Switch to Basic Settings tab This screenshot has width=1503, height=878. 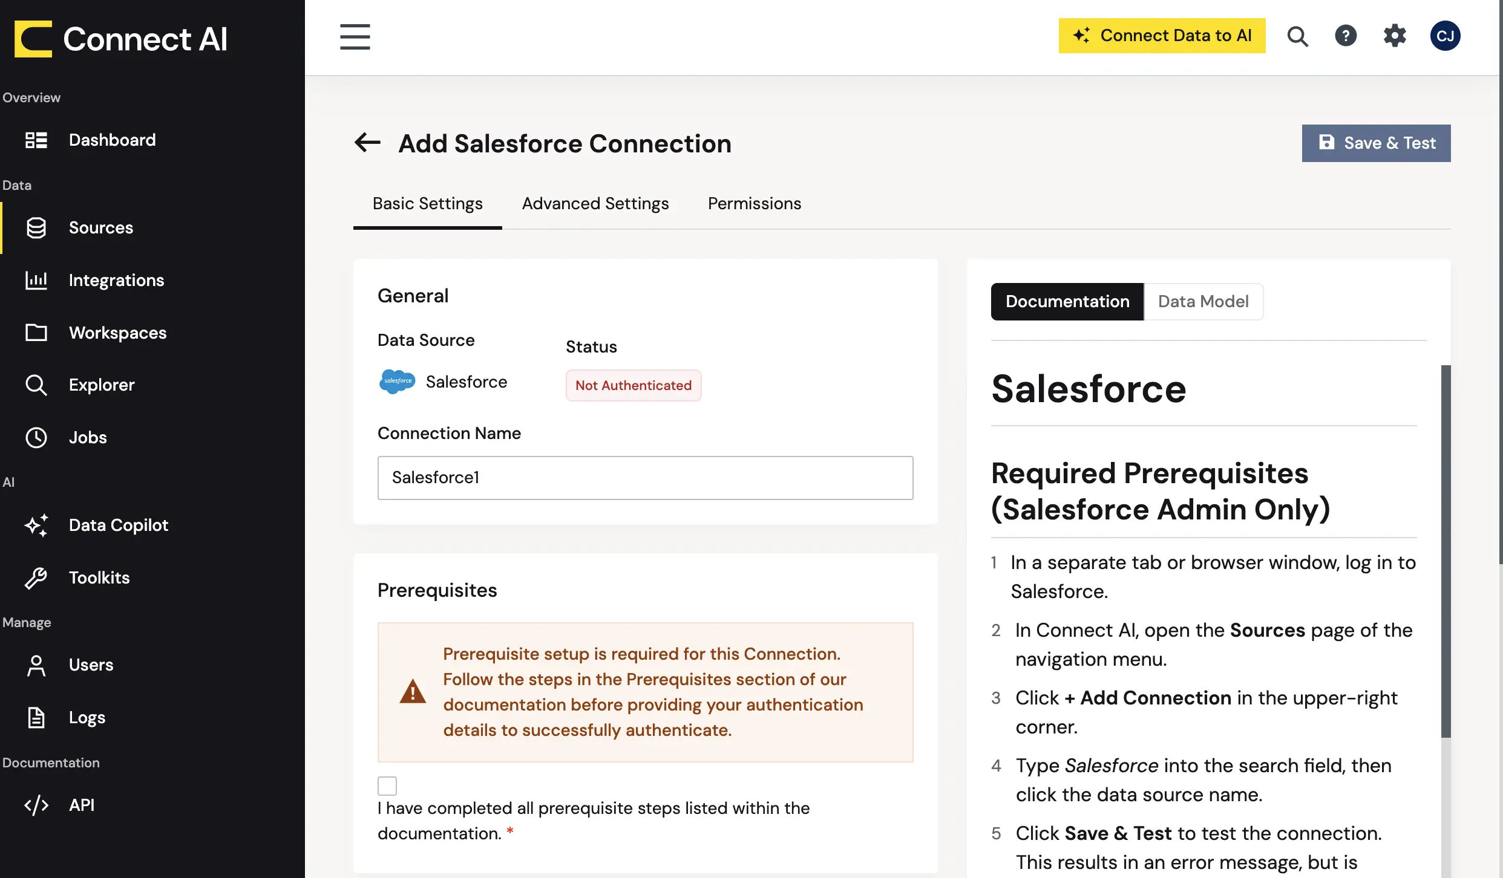pos(428,204)
